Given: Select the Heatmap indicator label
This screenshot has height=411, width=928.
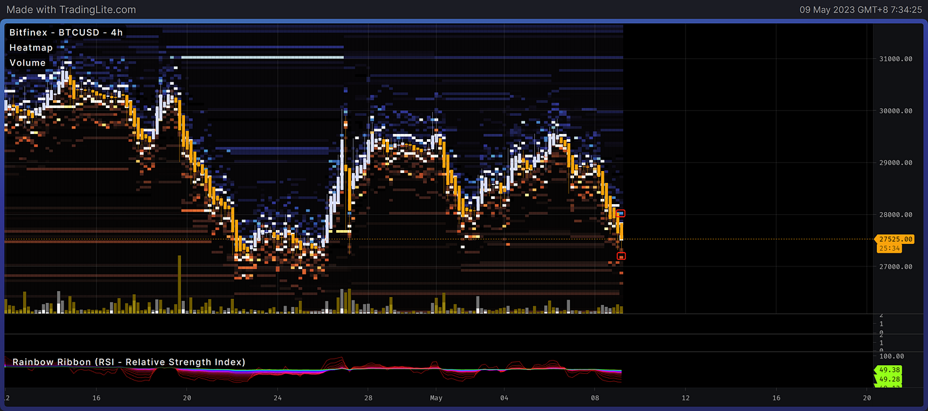Looking at the screenshot, I should pos(31,48).
